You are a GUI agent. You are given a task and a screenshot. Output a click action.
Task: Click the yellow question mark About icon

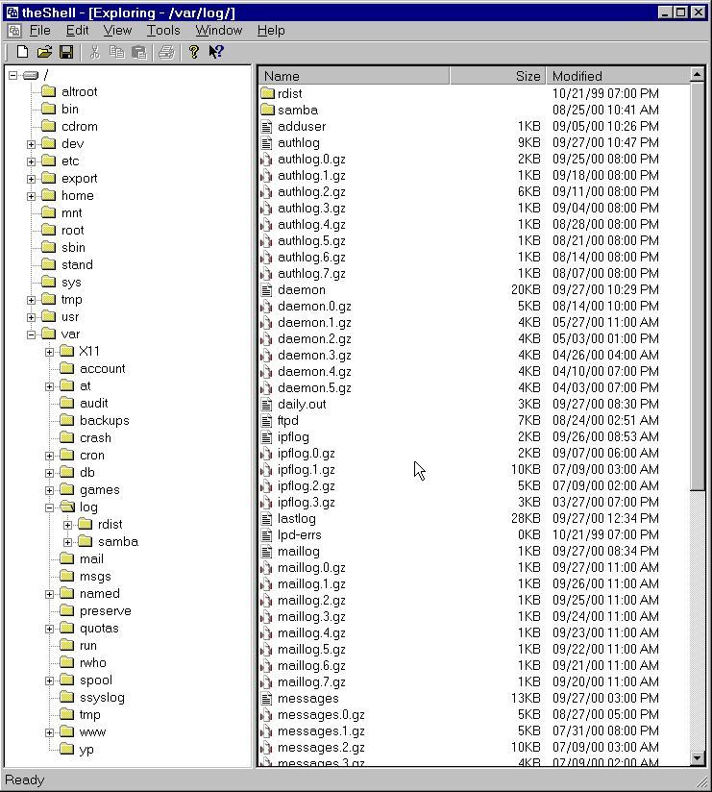[193, 52]
